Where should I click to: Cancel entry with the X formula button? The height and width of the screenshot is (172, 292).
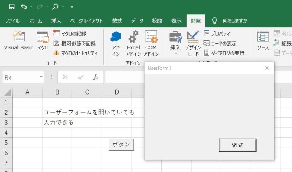65,77
